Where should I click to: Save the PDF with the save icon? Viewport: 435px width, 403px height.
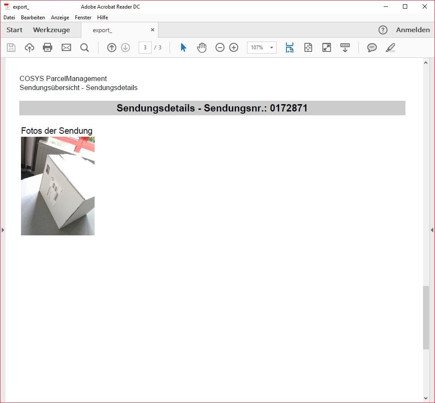click(11, 48)
